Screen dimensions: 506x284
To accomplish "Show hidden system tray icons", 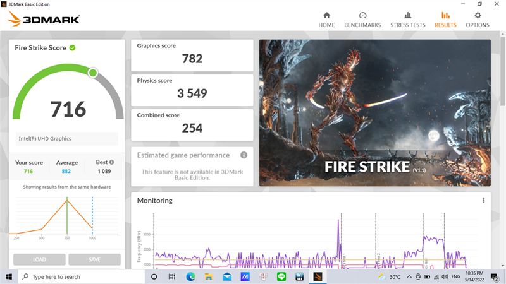I will (x=409, y=277).
